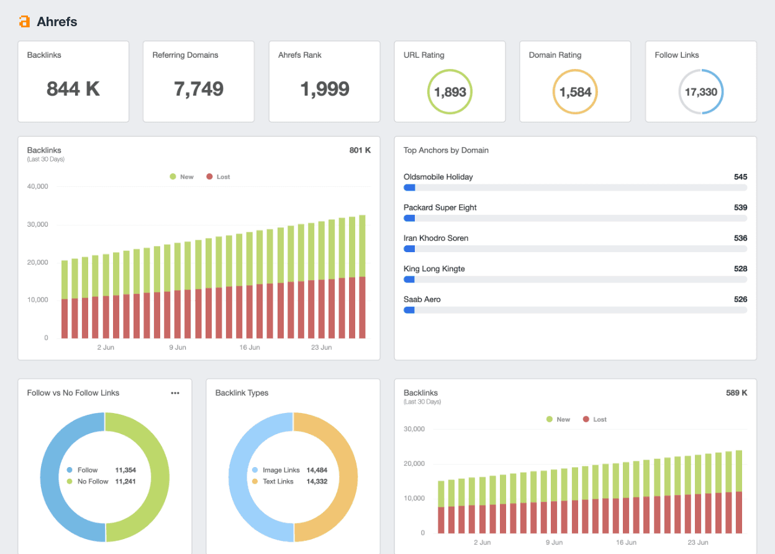Open the Follow vs No Follow options menu
Screen dimensions: 775x554
175,393
